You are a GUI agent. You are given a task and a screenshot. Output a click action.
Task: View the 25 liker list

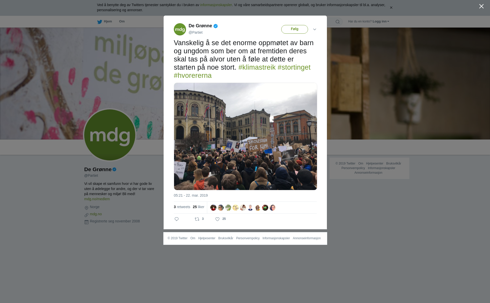pos(199,207)
